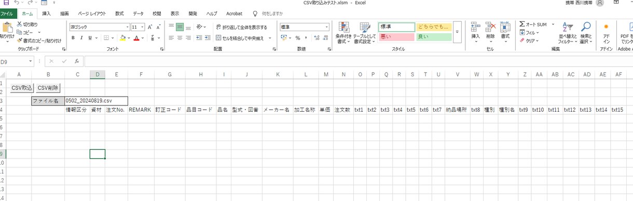Toggle 折り返して全体を表示する wrap text

pyautogui.click(x=241, y=27)
